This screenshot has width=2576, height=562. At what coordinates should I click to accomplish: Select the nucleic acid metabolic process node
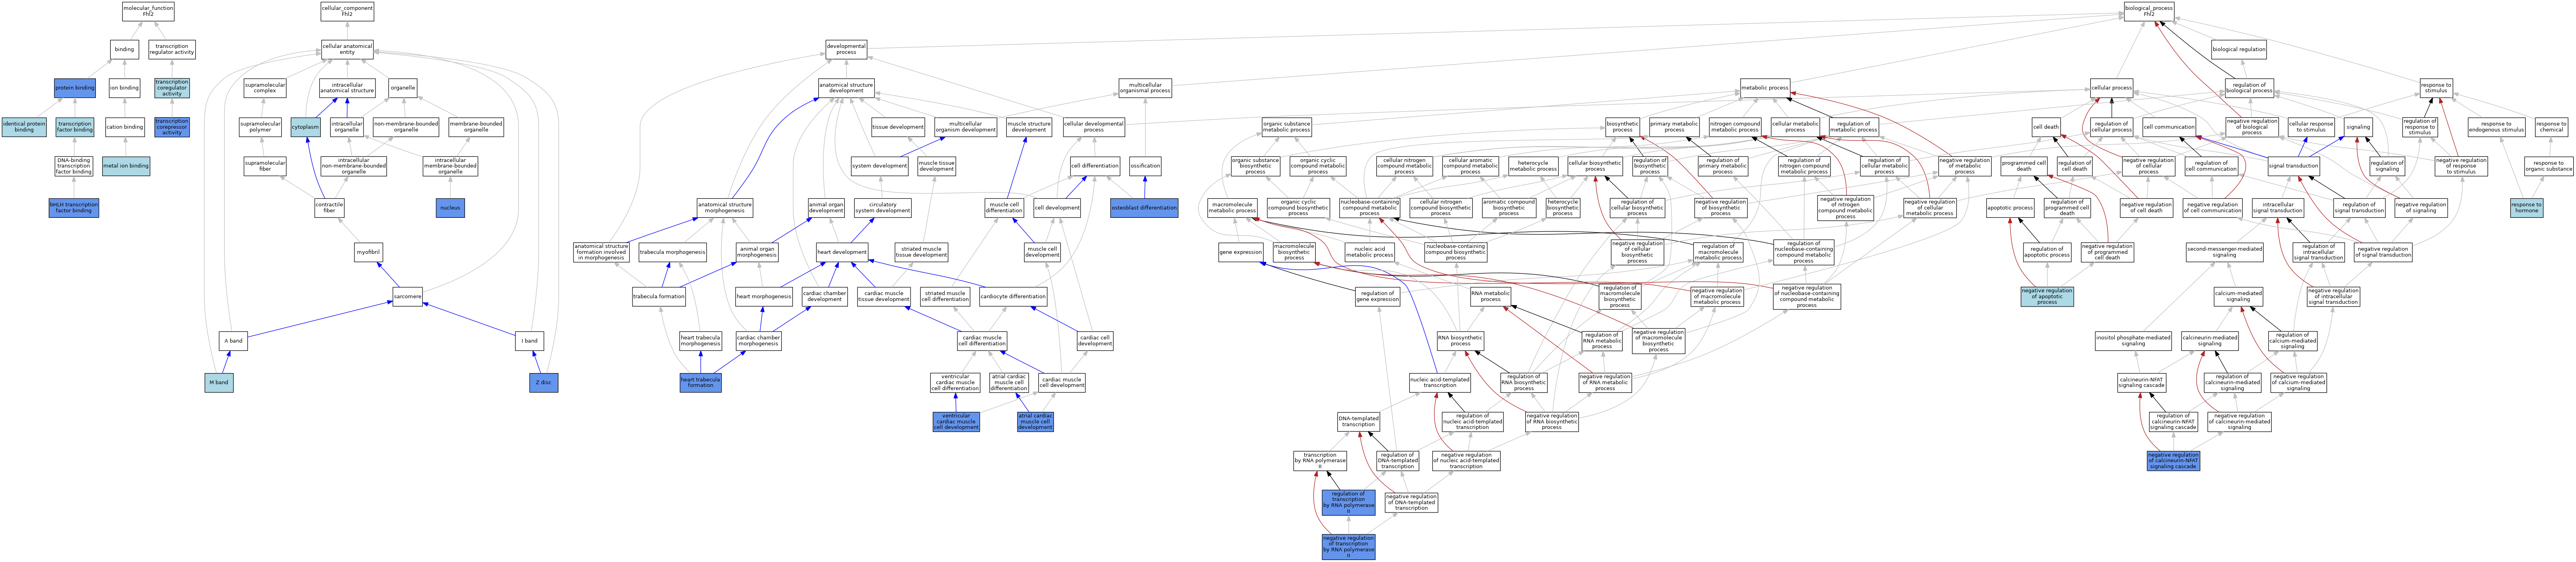1369,253
